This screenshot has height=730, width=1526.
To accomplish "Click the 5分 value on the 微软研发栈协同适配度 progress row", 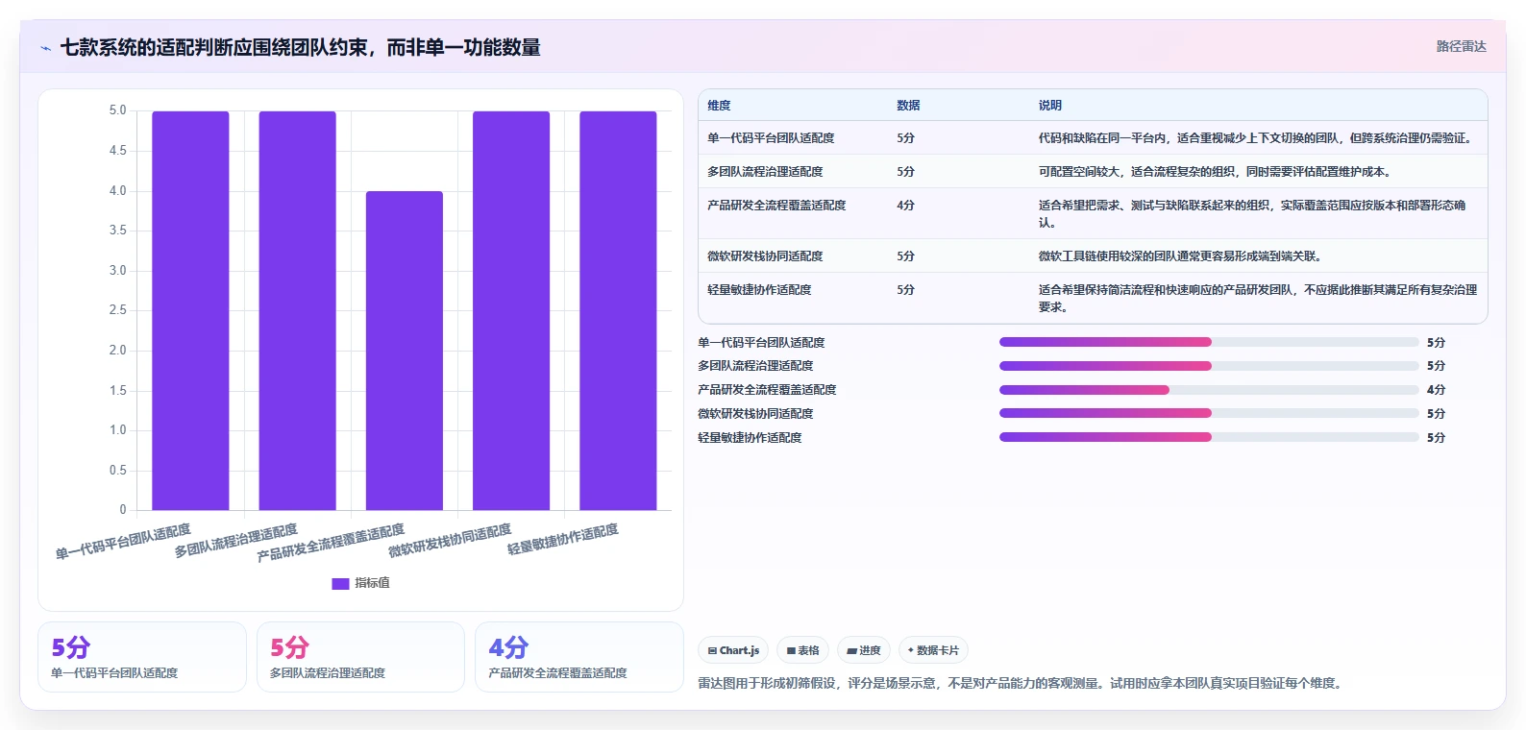I will tap(1436, 414).
